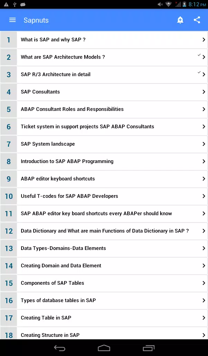Tap checkmark on SAP Architecture Models row
The height and width of the screenshot is (356, 208).
tap(199, 55)
